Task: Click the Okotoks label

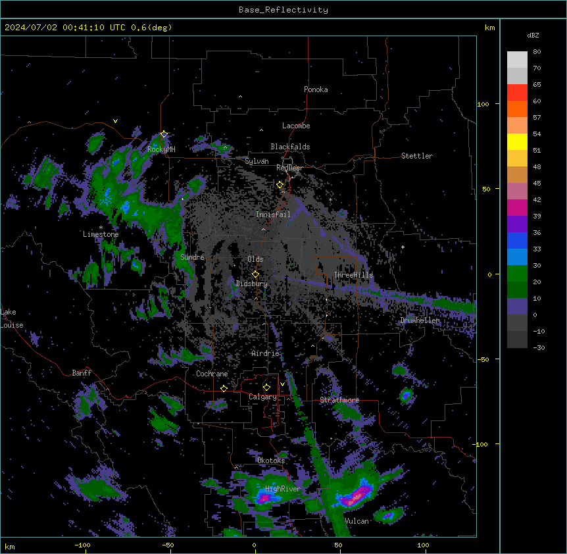Action: 271,461
